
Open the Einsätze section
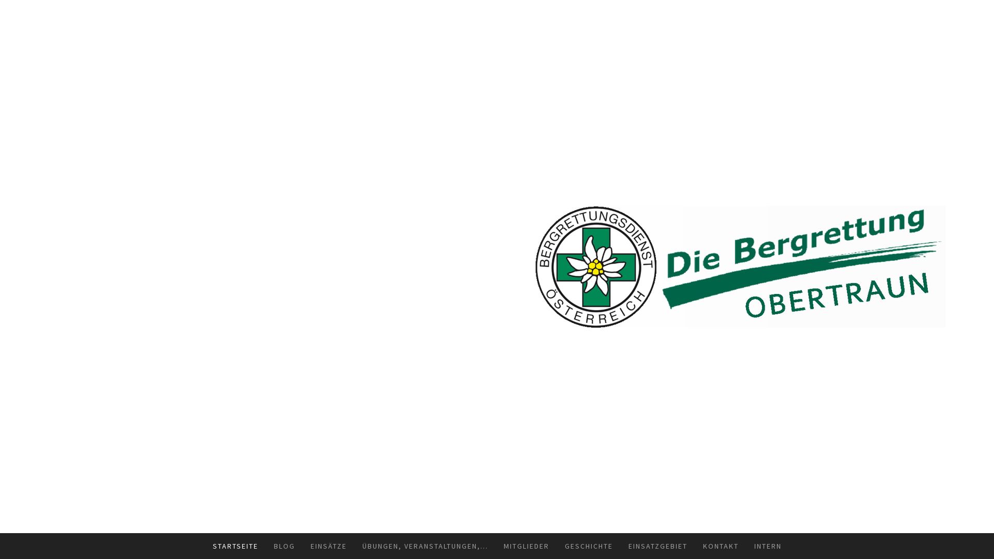point(328,546)
